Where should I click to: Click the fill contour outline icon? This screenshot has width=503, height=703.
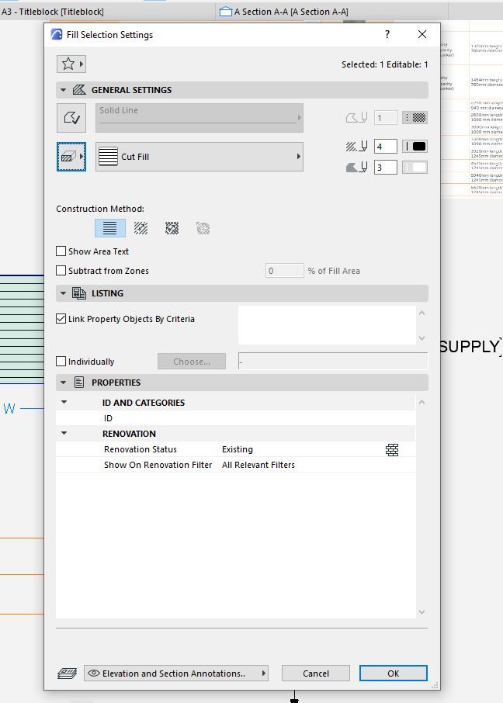click(71, 117)
